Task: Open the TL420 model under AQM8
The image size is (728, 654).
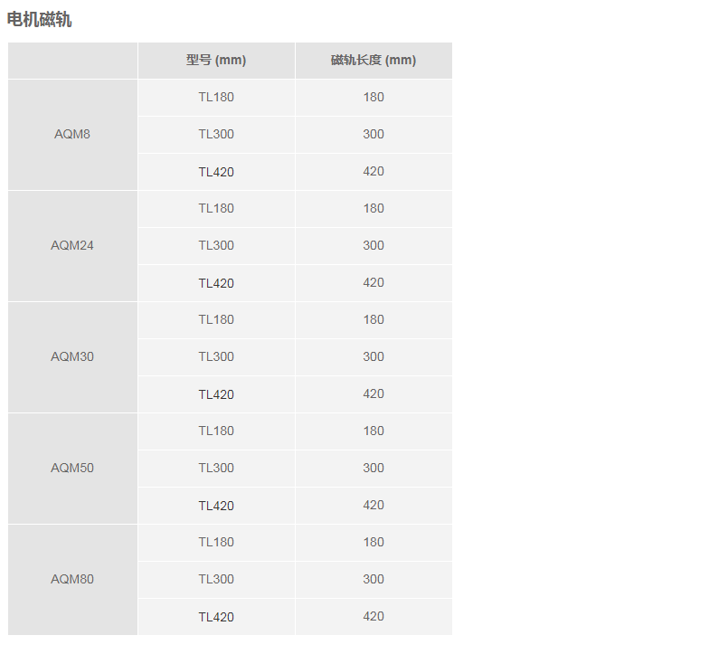Action: coord(216,172)
